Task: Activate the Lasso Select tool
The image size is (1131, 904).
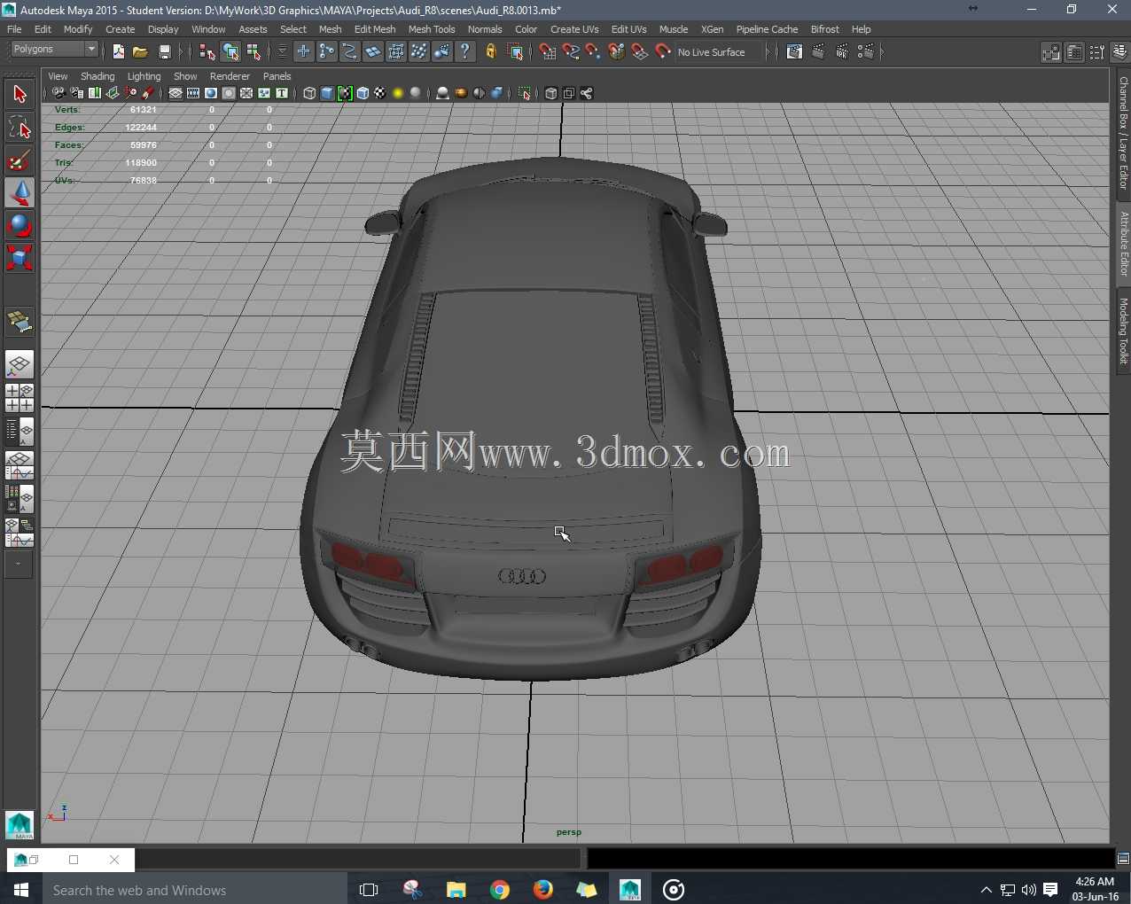Action: [x=19, y=128]
